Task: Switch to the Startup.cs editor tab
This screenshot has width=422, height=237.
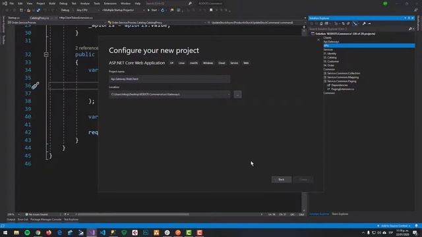Action: click(14, 18)
